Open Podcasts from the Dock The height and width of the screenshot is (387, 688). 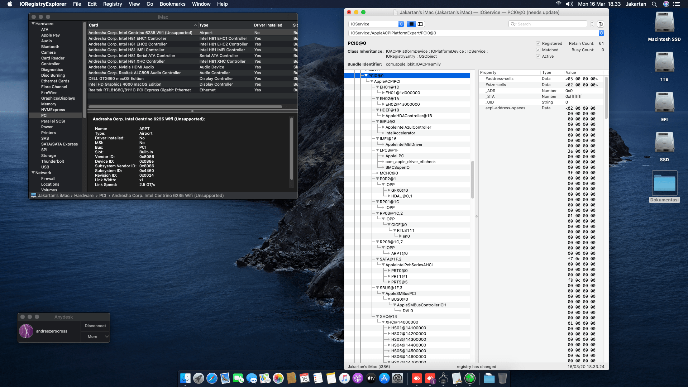click(358, 378)
